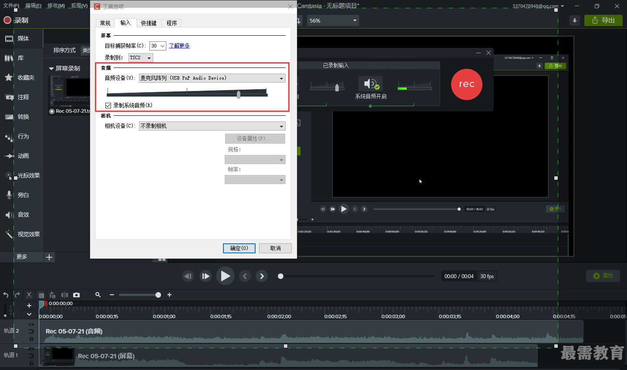Toggle the magnet icon on 轨道 1
627x370 pixels.
pos(31,356)
